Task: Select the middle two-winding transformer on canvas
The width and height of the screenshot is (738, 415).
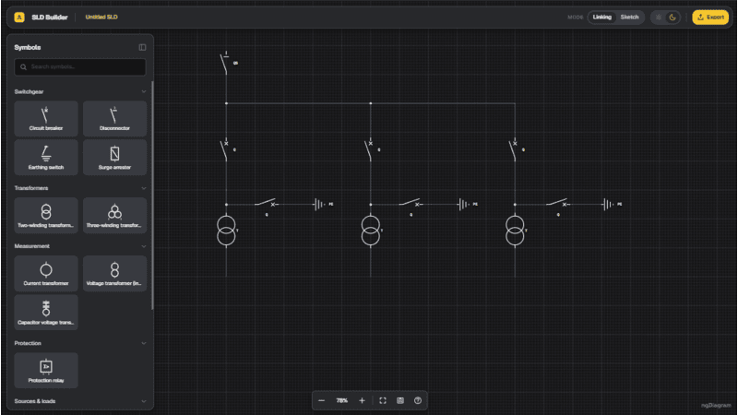Action: pyautogui.click(x=371, y=231)
